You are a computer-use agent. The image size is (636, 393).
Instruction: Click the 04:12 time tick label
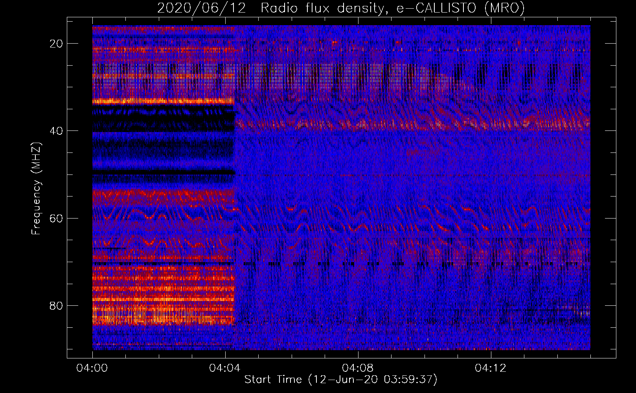(x=491, y=368)
